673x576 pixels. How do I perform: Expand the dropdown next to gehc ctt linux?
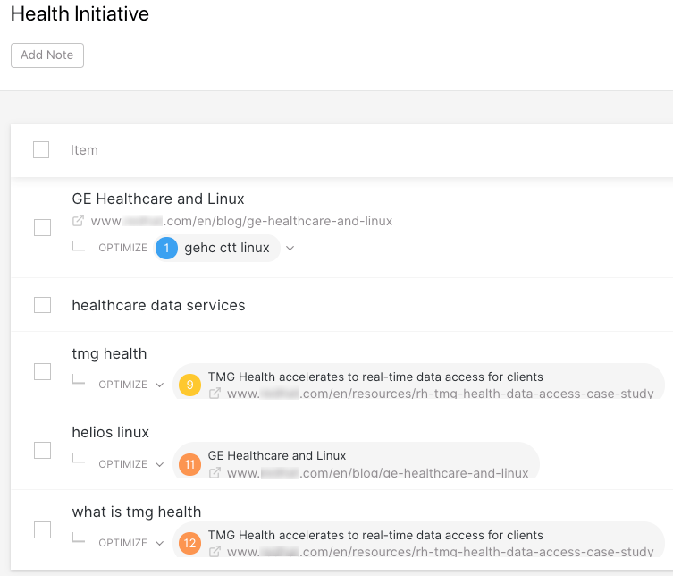coord(290,249)
